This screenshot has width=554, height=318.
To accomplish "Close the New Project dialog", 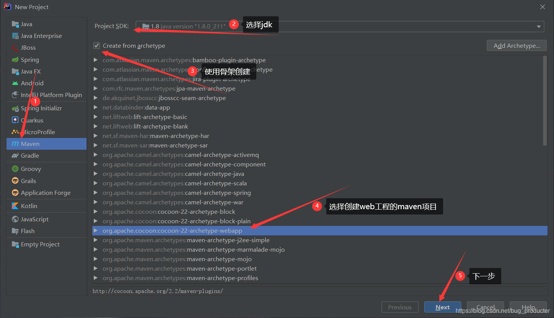I will [543, 7].
